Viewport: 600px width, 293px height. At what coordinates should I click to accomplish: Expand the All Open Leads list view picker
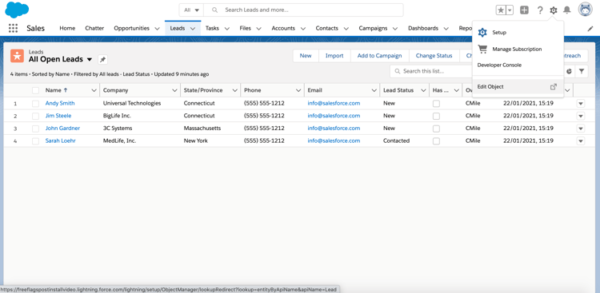click(x=90, y=60)
